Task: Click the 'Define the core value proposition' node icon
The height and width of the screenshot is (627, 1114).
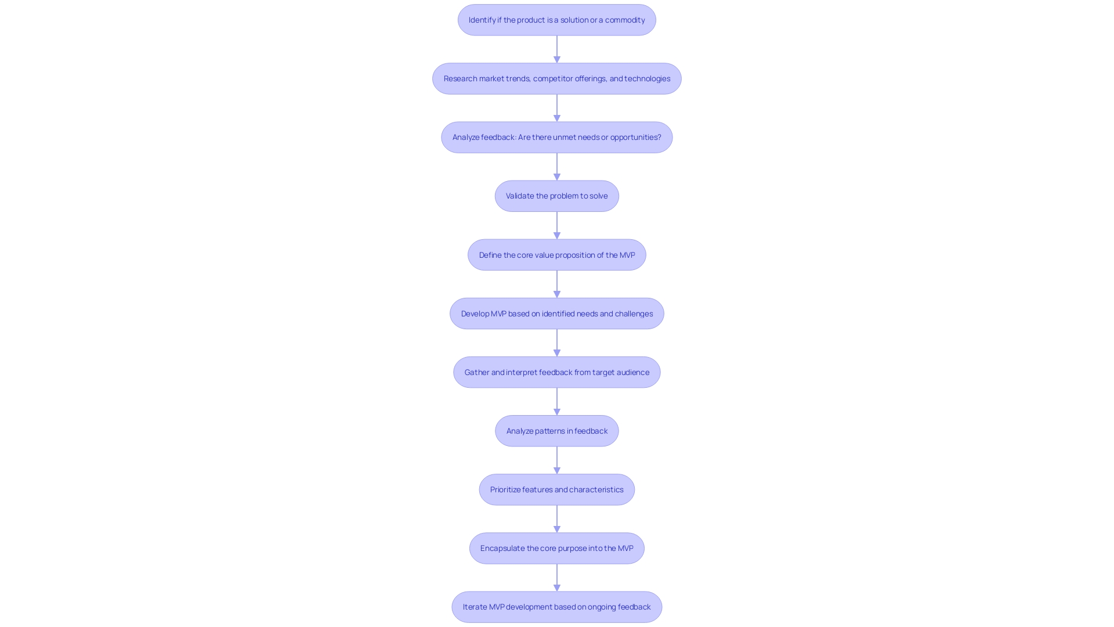Action: point(556,254)
